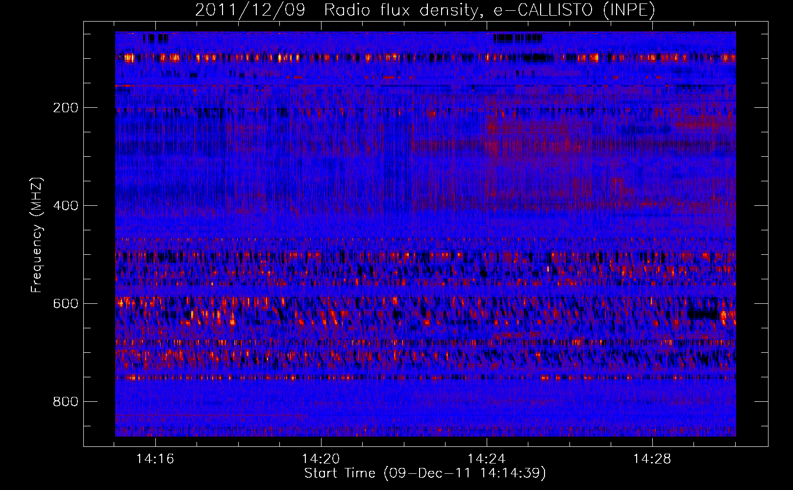Click the 600 frequency tick label
Image resolution: width=793 pixels, height=490 pixels.
[x=66, y=304]
